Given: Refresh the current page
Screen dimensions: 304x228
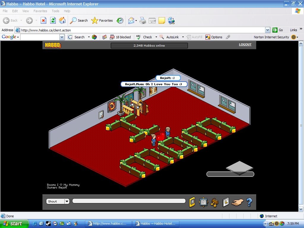Looking at the screenshot, I should (x=53, y=20).
